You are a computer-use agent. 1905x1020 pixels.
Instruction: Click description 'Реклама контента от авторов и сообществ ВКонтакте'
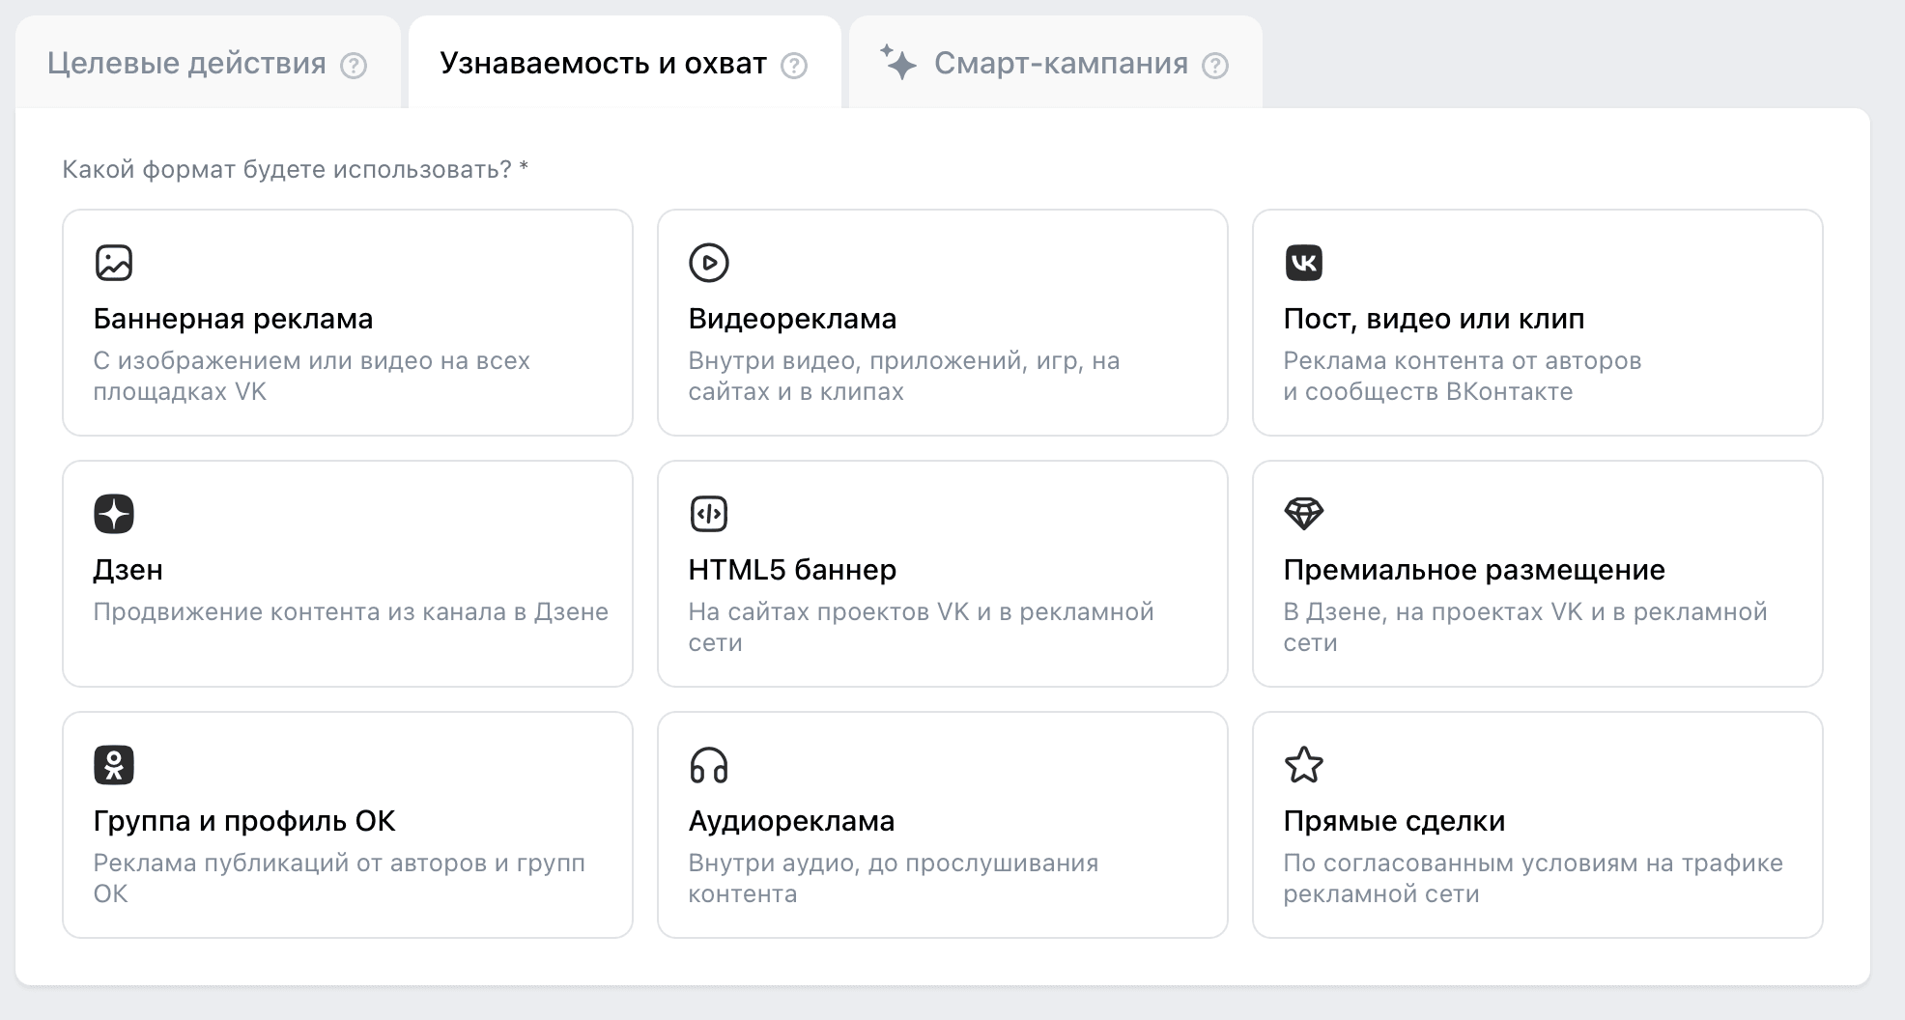[x=1463, y=376]
